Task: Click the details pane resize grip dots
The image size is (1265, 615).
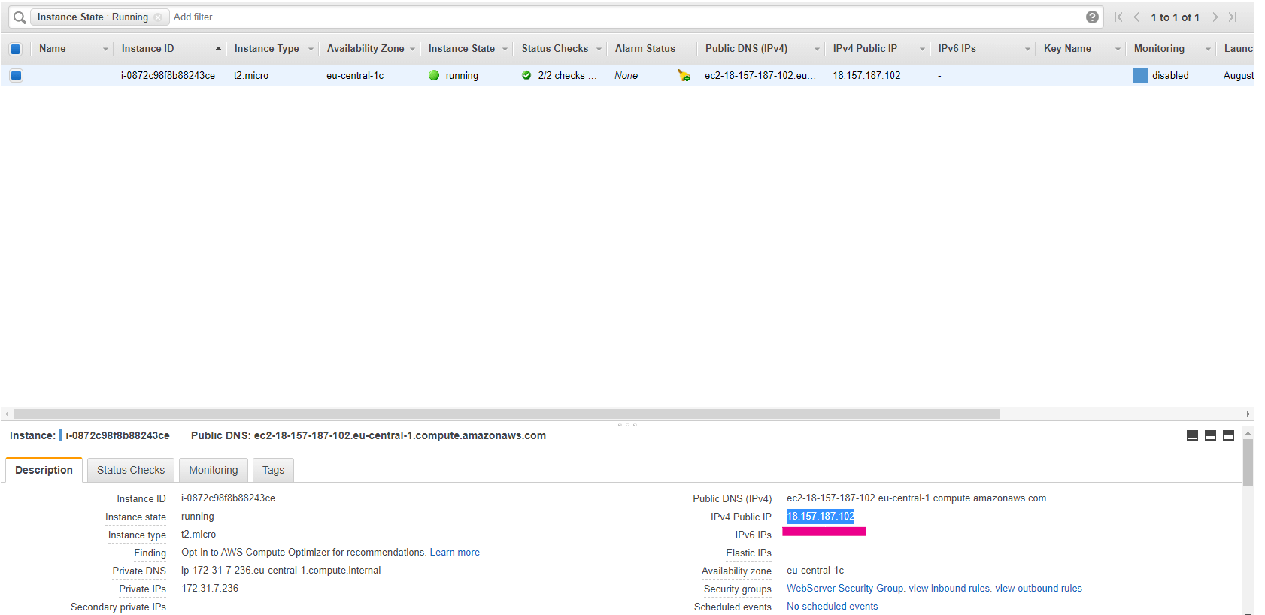Action: tap(627, 425)
